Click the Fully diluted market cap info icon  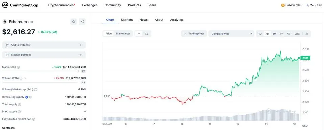[x=34, y=119]
